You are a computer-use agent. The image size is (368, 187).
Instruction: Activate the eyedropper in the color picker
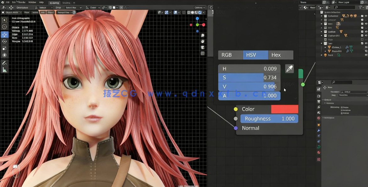[289, 69]
